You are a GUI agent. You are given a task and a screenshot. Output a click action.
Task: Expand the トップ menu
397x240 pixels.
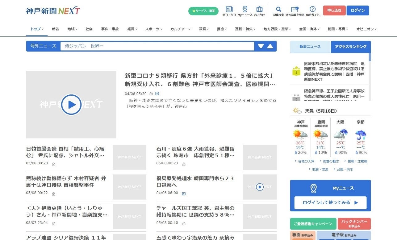37,29
